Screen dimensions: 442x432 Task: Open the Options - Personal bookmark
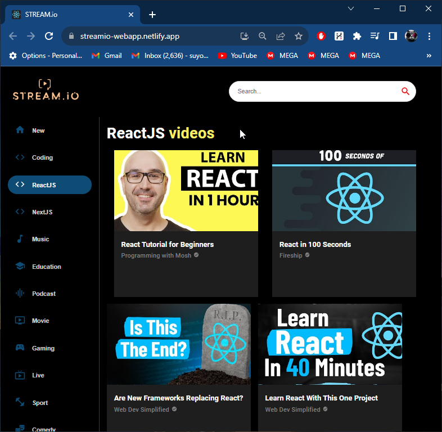[x=46, y=56]
